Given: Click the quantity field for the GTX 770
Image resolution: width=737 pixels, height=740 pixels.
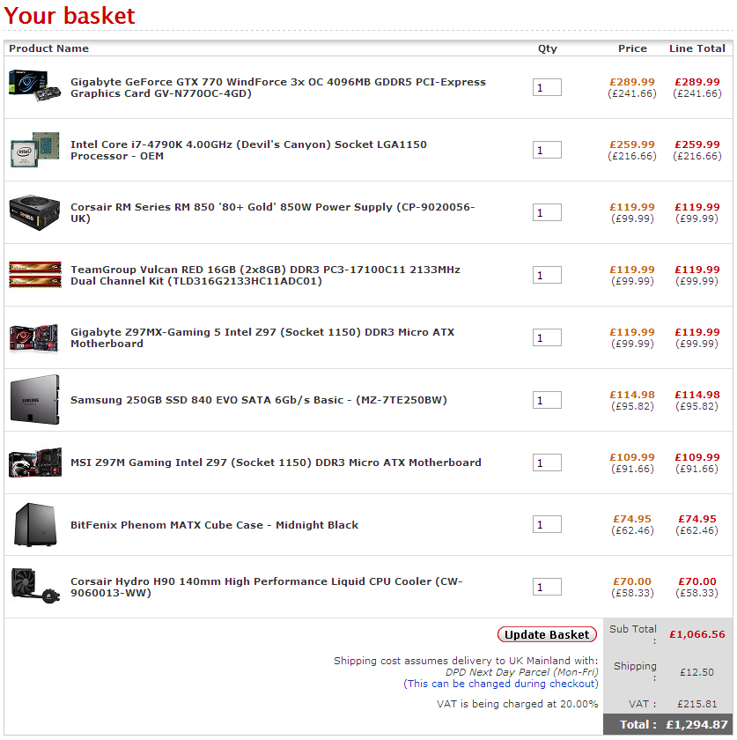Looking at the screenshot, I should coord(547,87).
